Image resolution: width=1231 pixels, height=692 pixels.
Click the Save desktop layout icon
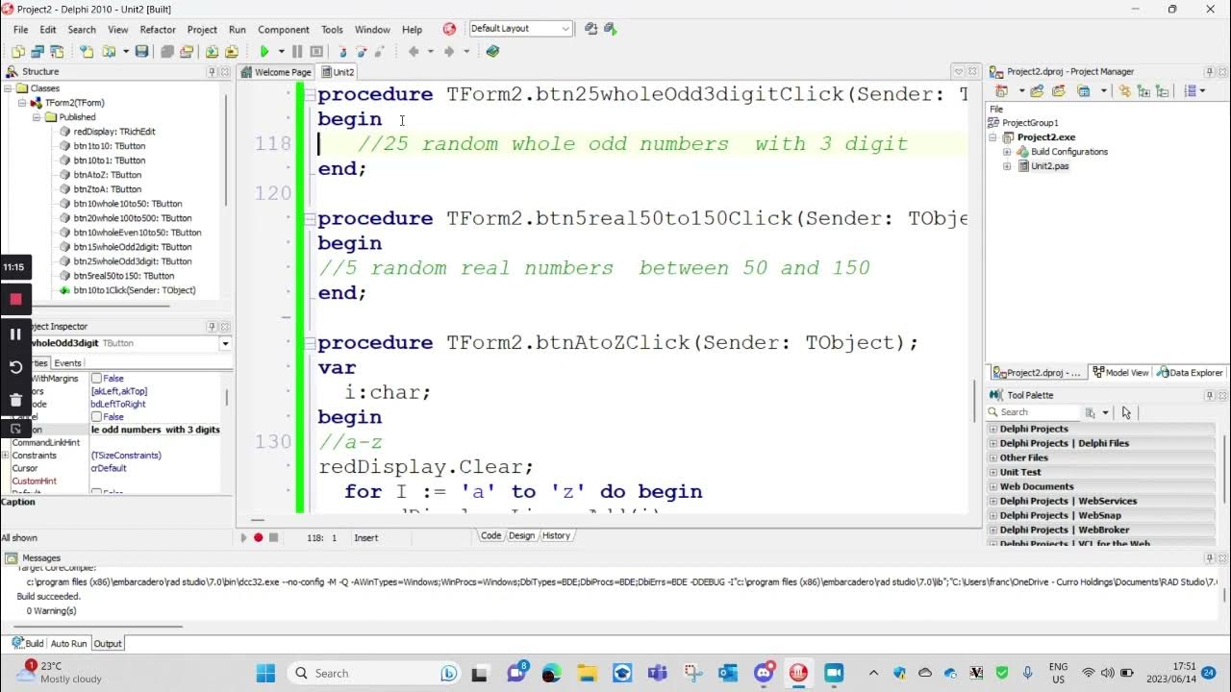[x=590, y=29]
